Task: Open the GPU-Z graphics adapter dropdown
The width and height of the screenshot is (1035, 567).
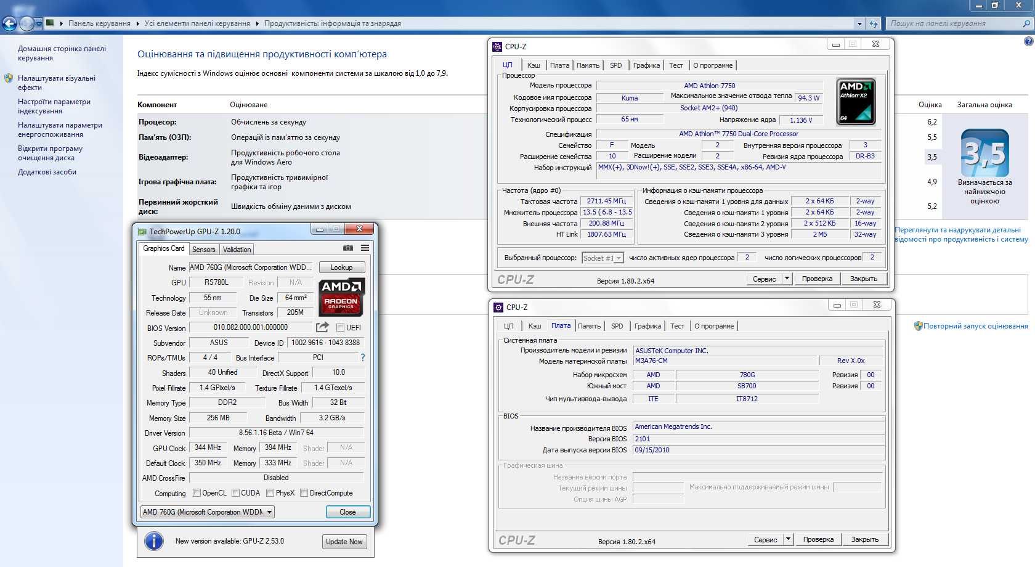Action: coord(208,512)
